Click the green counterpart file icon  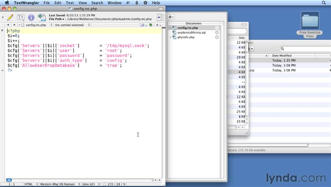tap(151, 25)
